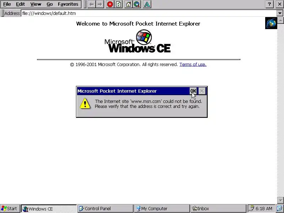
Task: Click the Help question mark button
Action: pos(269,4)
